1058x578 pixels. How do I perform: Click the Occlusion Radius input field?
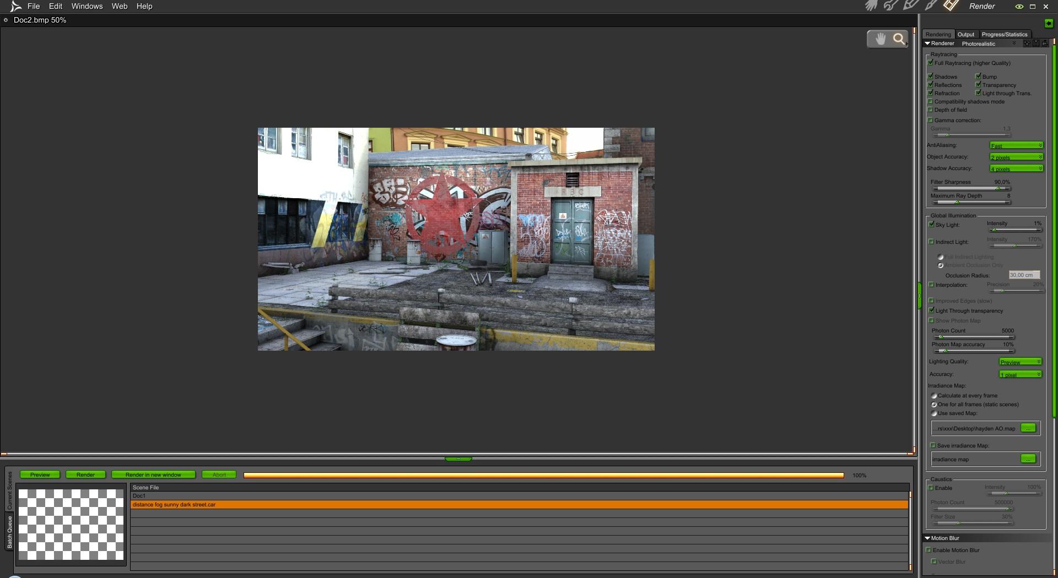(x=1024, y=275)
